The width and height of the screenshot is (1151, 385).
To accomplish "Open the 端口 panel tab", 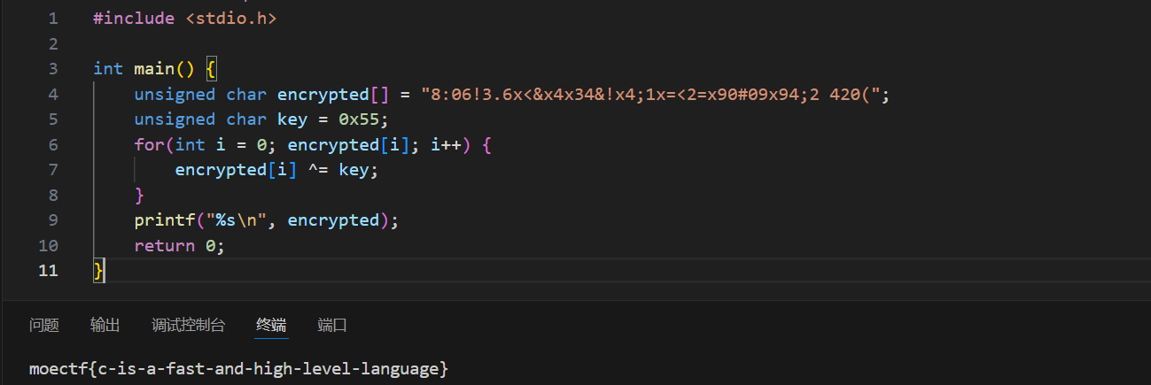I will (332, 325).
